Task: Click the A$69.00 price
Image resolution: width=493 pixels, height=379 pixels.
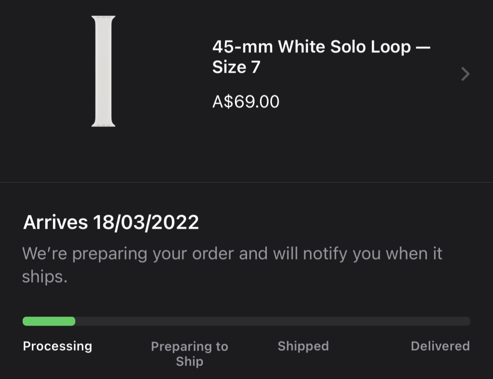Action: point(246,102)
